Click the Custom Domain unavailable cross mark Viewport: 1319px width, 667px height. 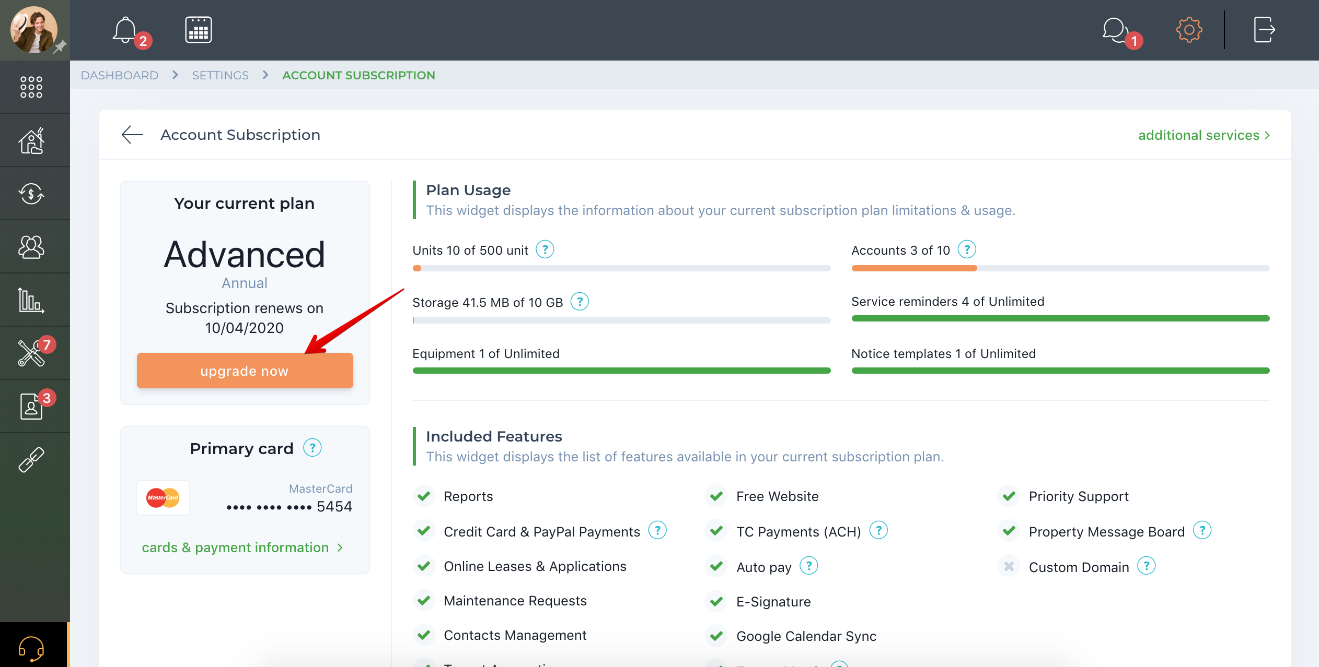1009,566
